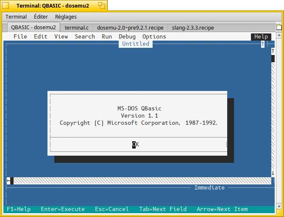
Task: Open the Éditer menu
Action: tap(41, 17)
